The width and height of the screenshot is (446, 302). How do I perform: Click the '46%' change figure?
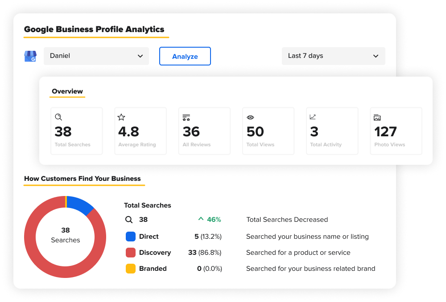click(214, 220)
